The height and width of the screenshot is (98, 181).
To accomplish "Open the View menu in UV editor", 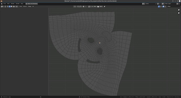I will (x=20, y=7).
